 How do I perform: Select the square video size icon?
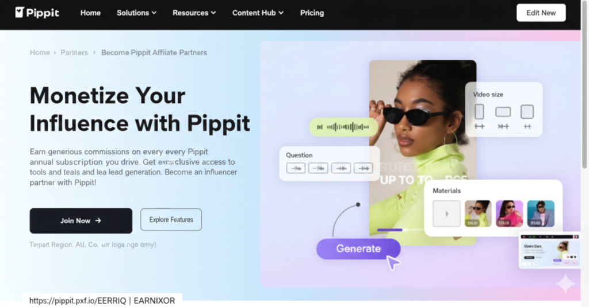click(527, 112)
